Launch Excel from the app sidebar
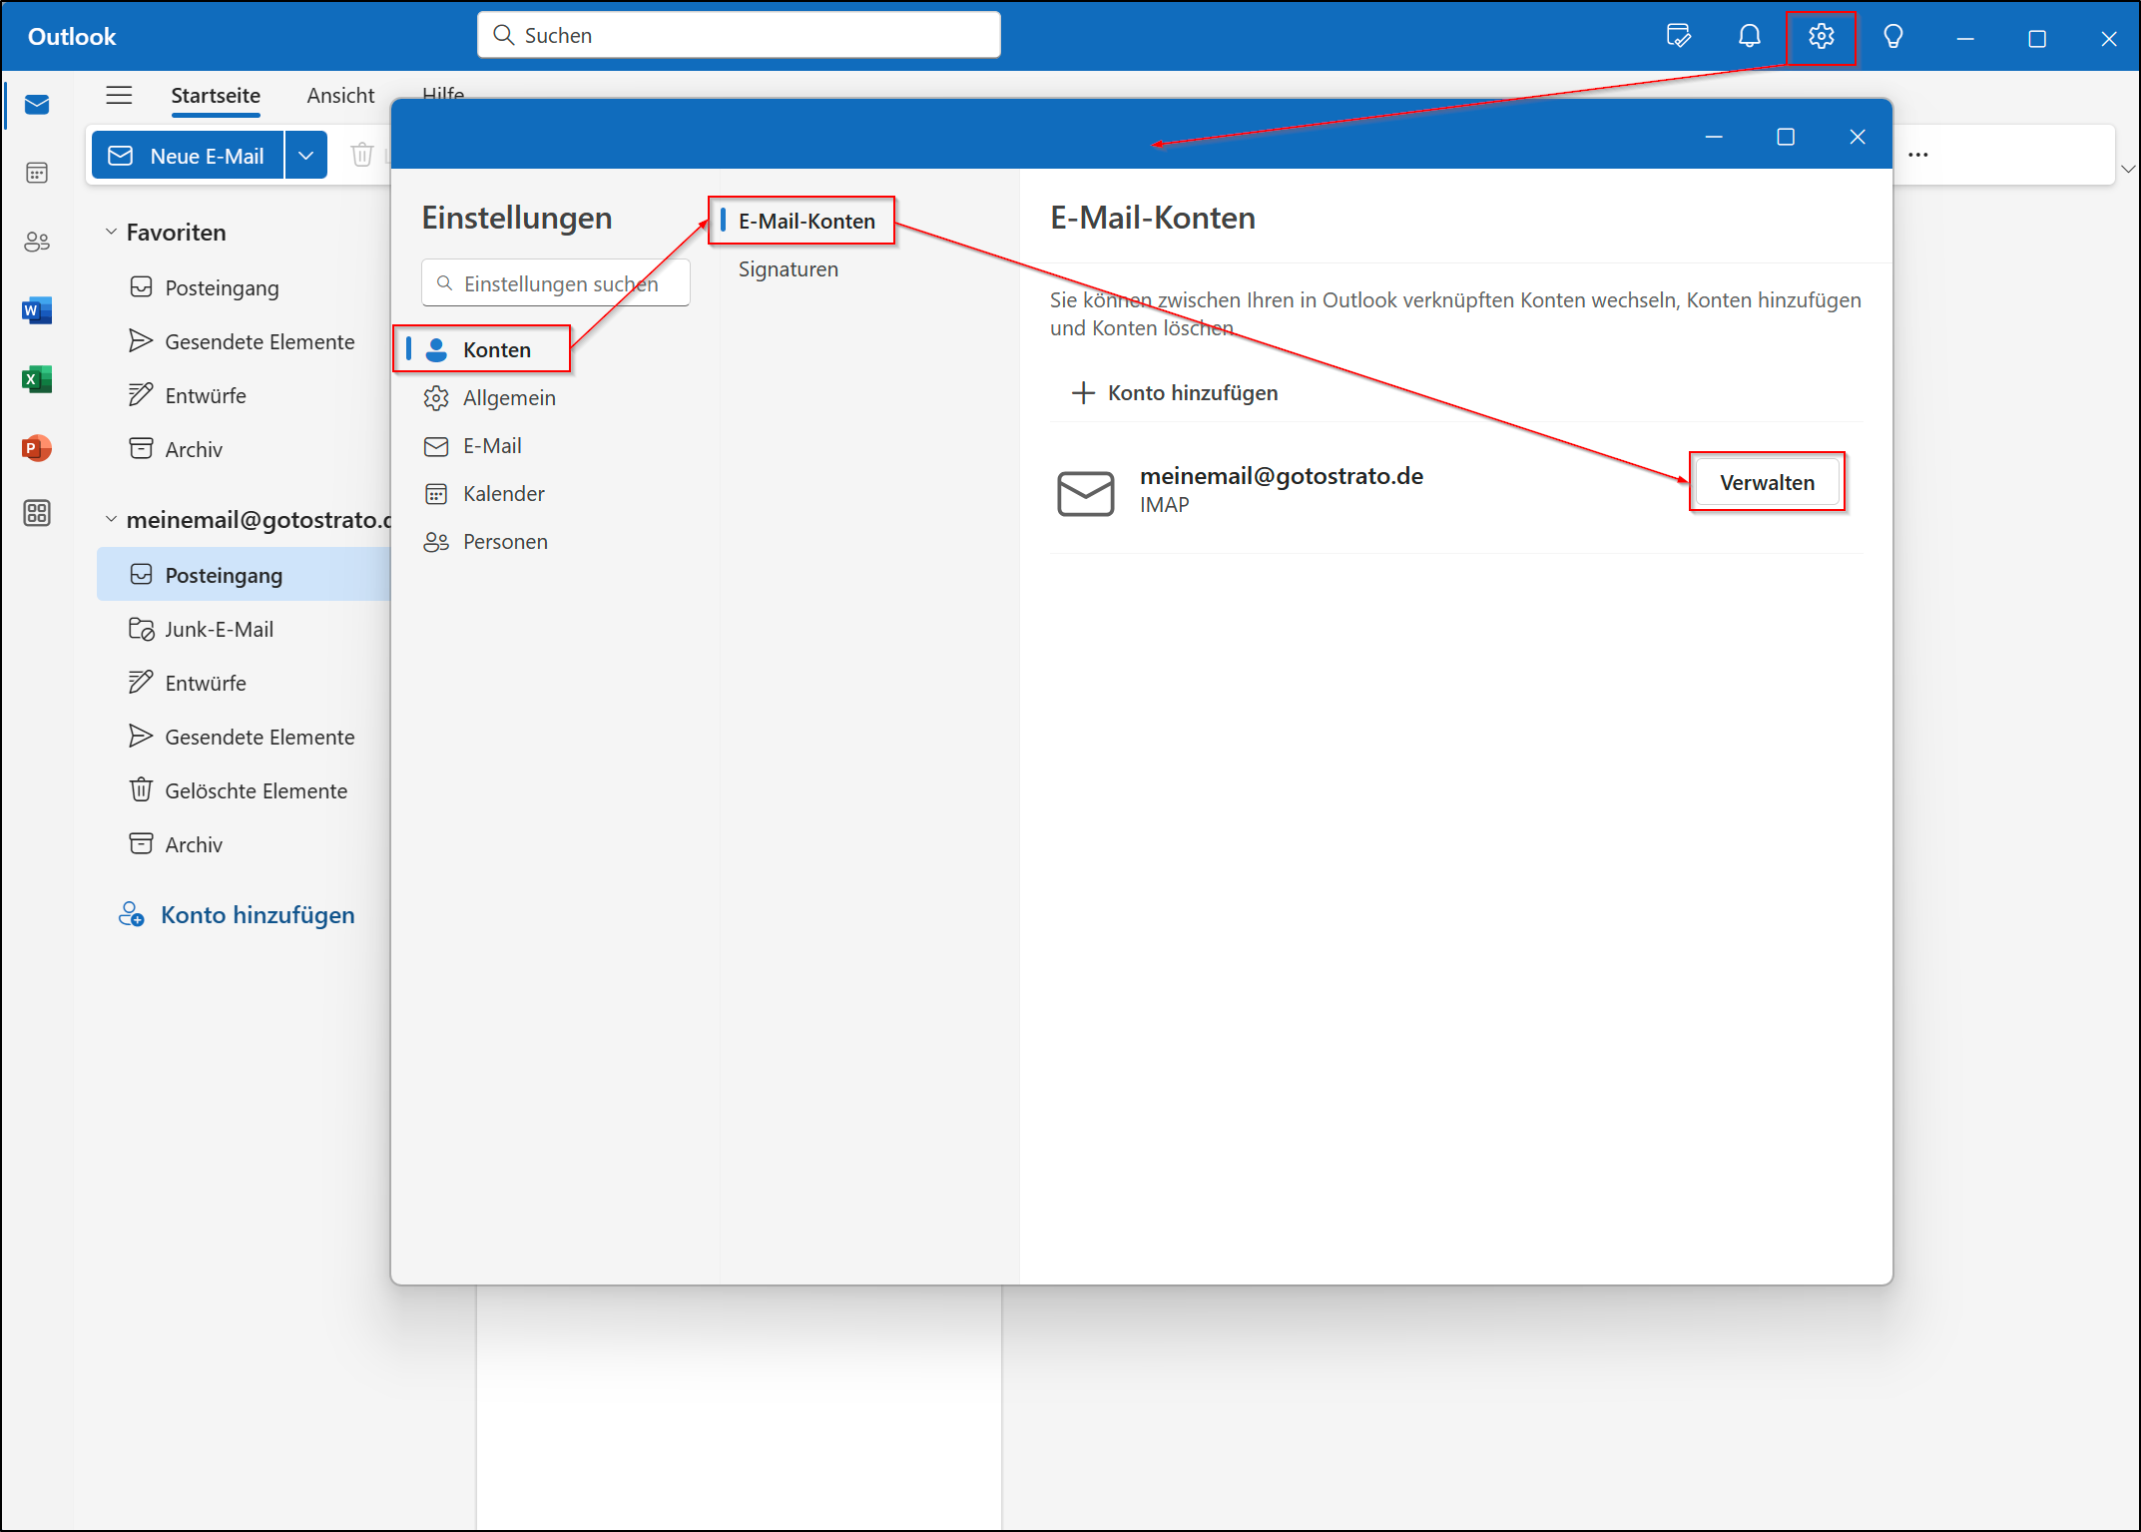This screenshot has width=2141, height=1532. [x=36, y=378]
